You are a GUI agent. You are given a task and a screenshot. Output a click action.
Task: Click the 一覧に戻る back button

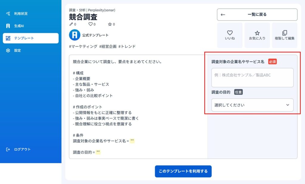click(x=257, y=15)
